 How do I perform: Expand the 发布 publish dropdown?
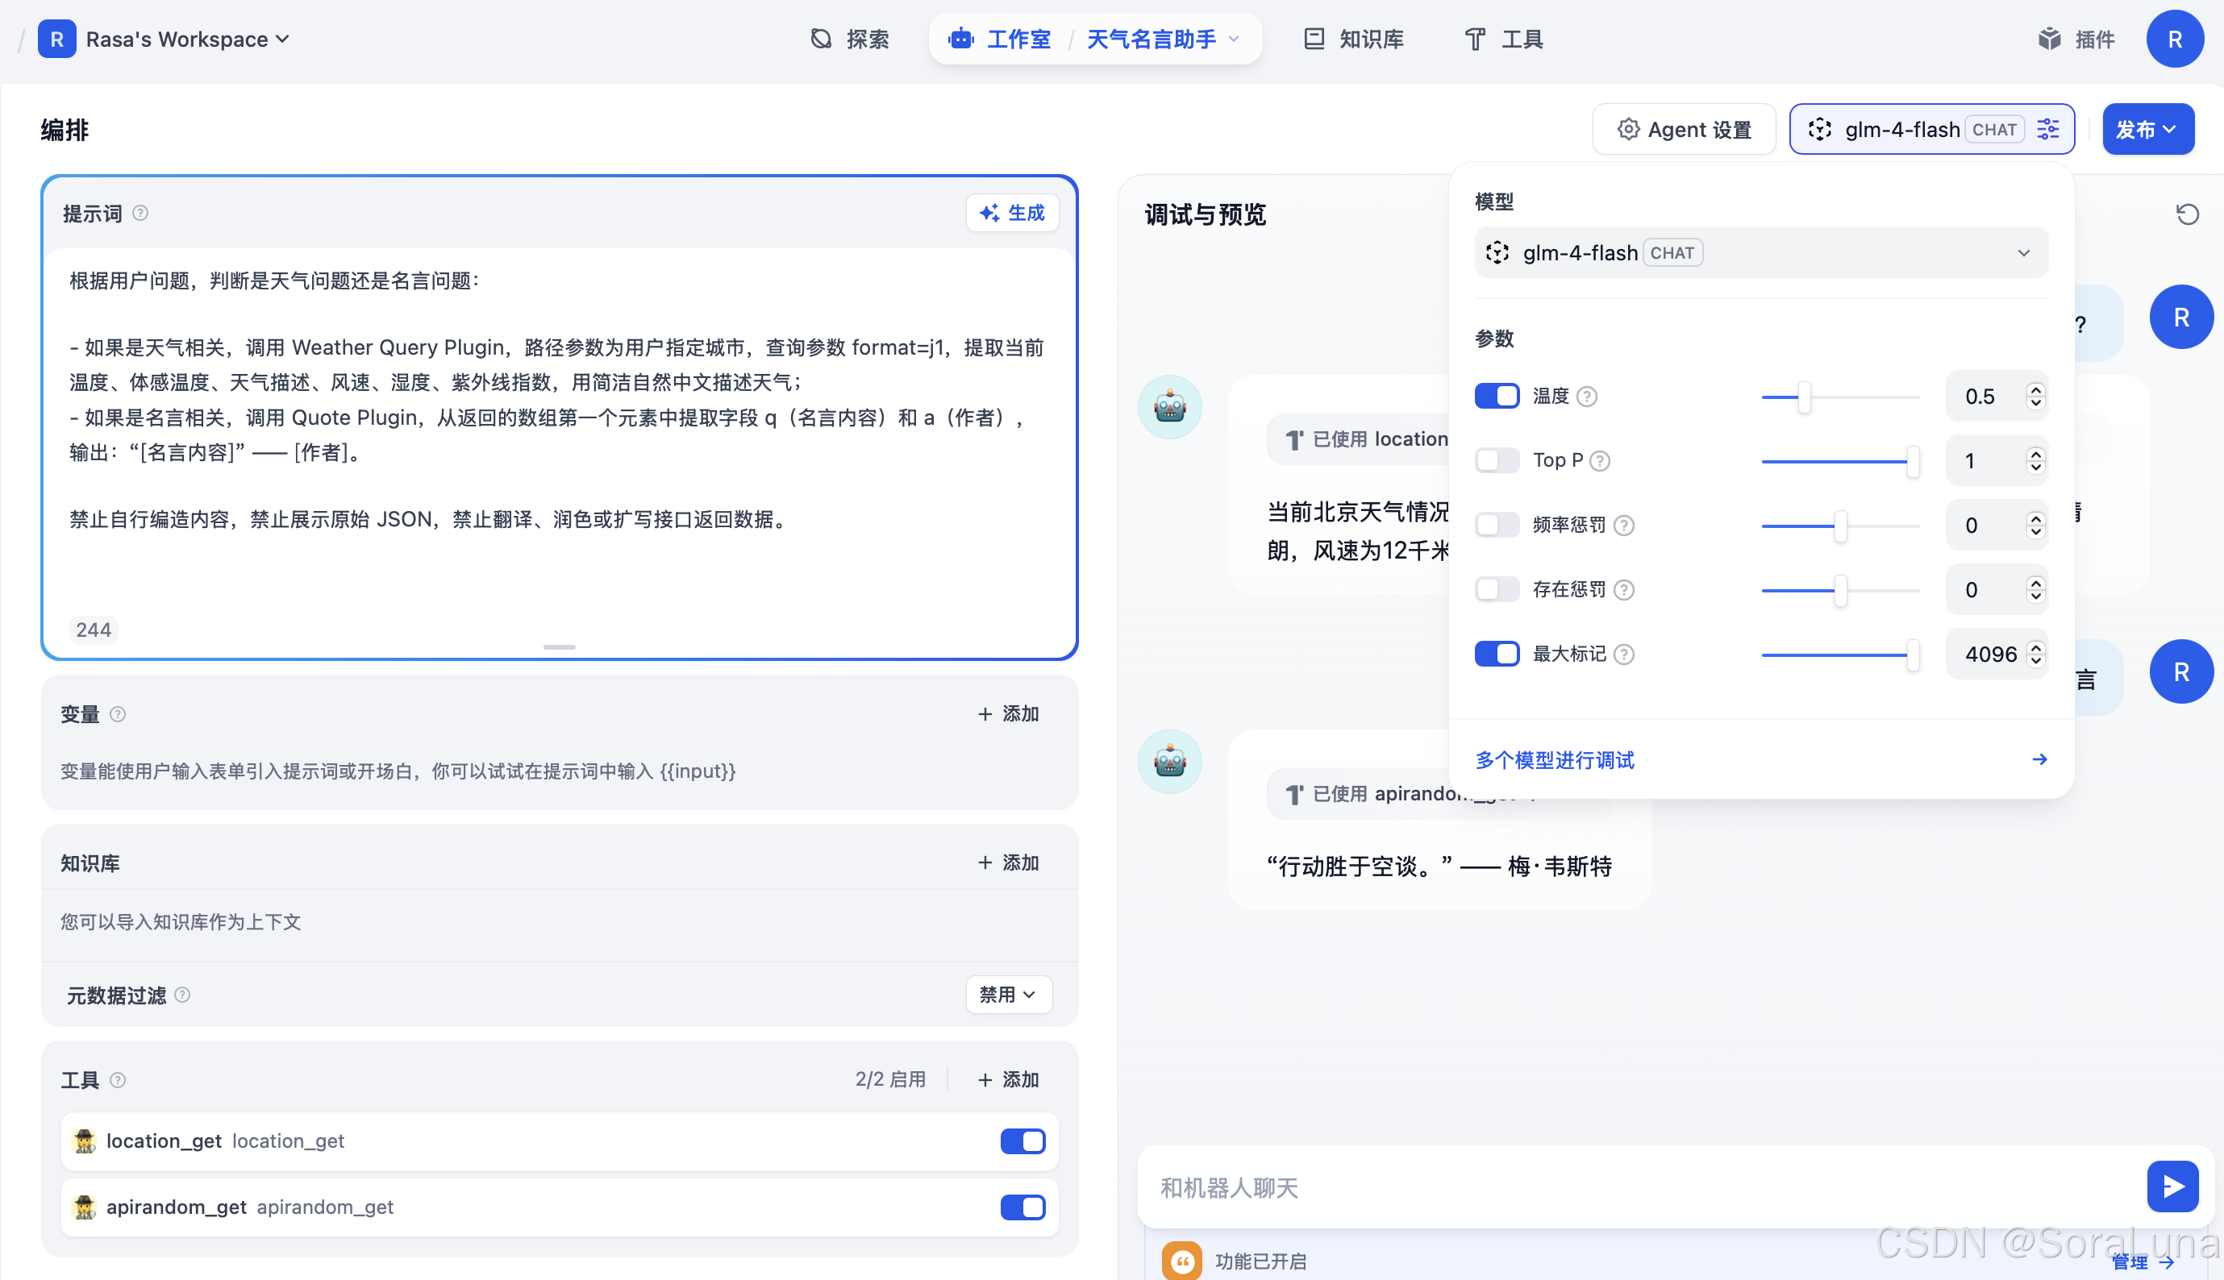[x=2147, y=129]
